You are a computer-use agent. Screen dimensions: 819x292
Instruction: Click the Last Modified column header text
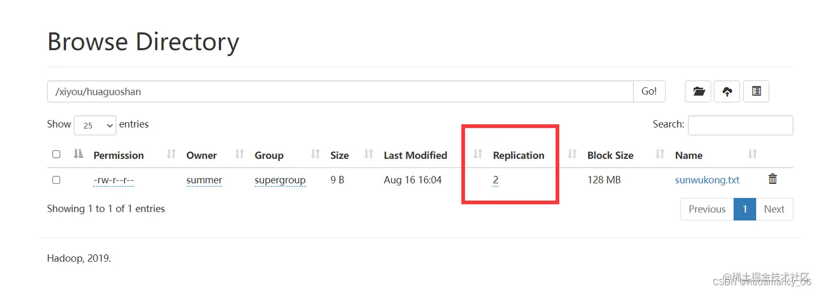pos(415,155)
